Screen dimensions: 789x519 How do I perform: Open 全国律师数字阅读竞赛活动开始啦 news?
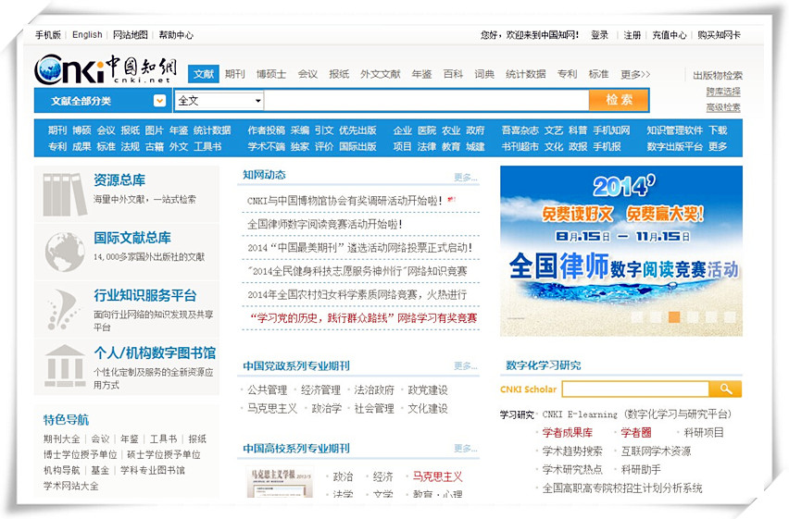click(324, 224)
